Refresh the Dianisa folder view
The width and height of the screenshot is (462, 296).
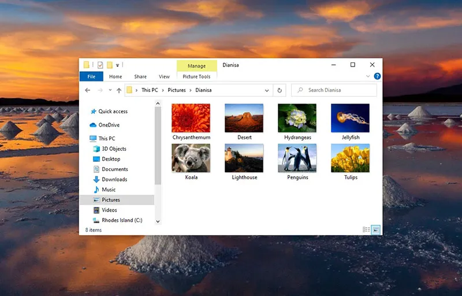point(280,90)
